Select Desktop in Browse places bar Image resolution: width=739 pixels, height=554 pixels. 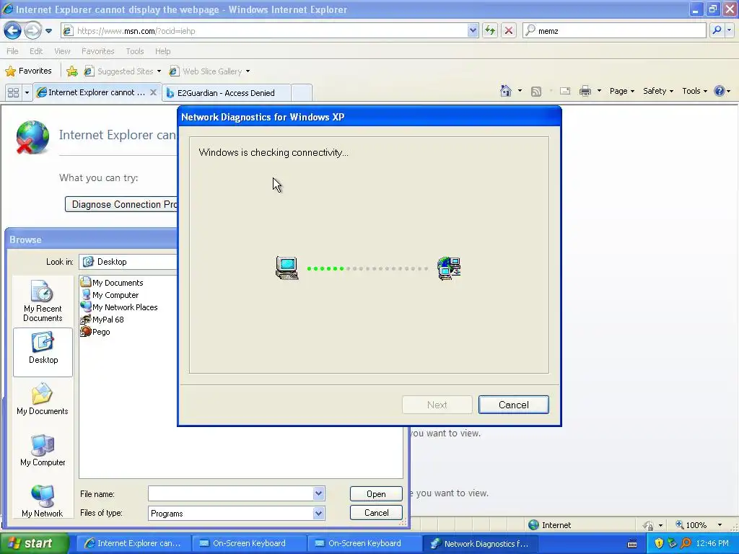43,352
